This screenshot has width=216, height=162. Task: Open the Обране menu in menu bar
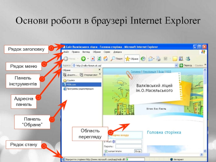(x=97, y=52)
